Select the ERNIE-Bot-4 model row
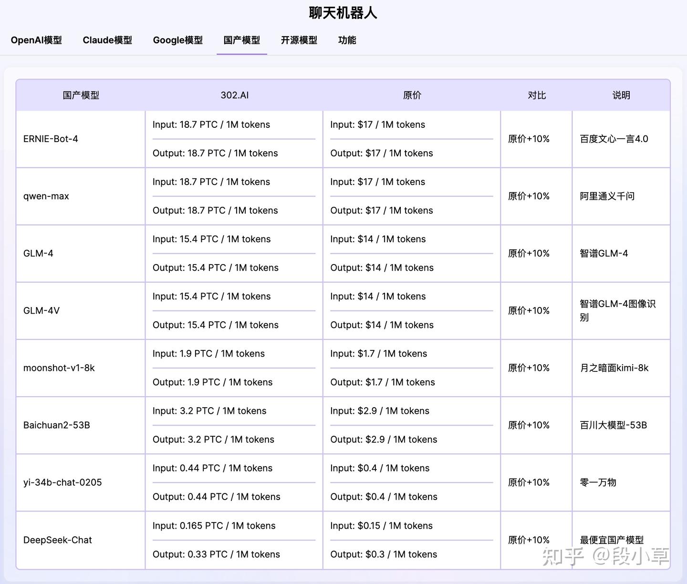687x584 pixels. tap(52, 139)
